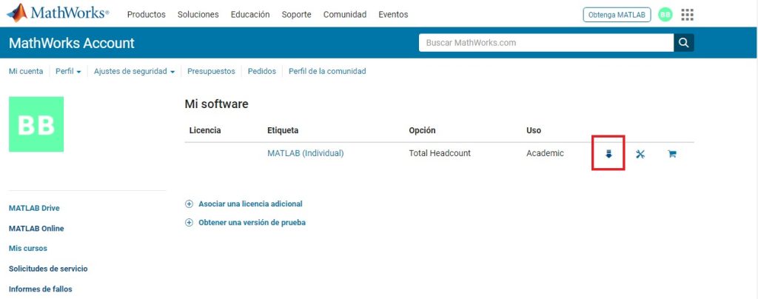Image resolution: width=758 pixels, height=299 pixels.
Task: Click the shopping cart icon in license row
Action: (x=672, y=154)
